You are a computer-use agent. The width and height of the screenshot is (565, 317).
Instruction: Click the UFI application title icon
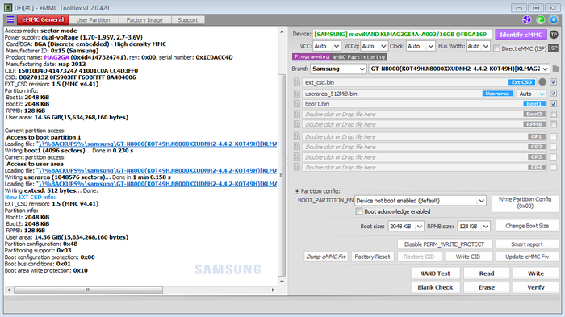click(x=8, y=7)
